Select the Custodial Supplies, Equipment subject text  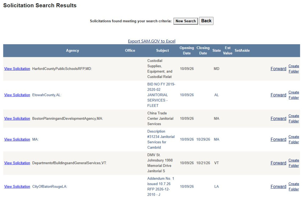(x=160, y=69)
